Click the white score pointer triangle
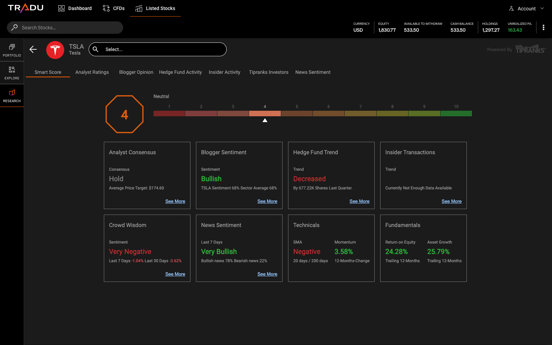Viewport: 552px width, 345px height. coord(265,120)
